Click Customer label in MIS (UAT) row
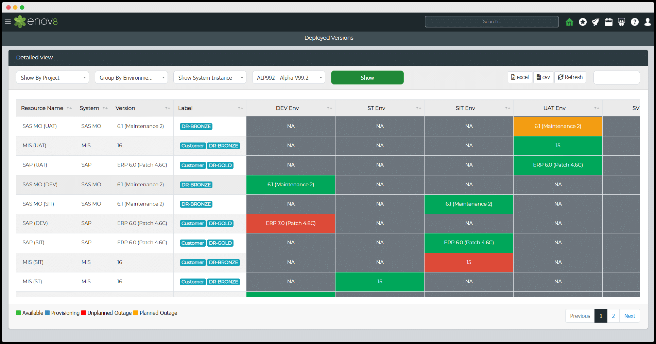Viewport: 656px width, 344px height. (x=193, y=146)
